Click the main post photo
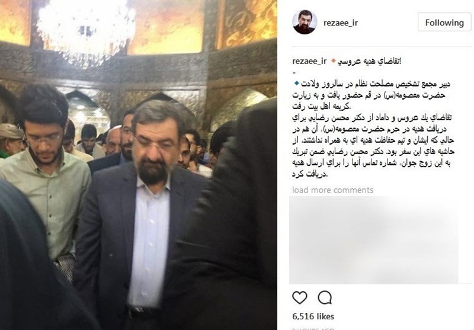 pyautogui.click(x=139, y=165)
